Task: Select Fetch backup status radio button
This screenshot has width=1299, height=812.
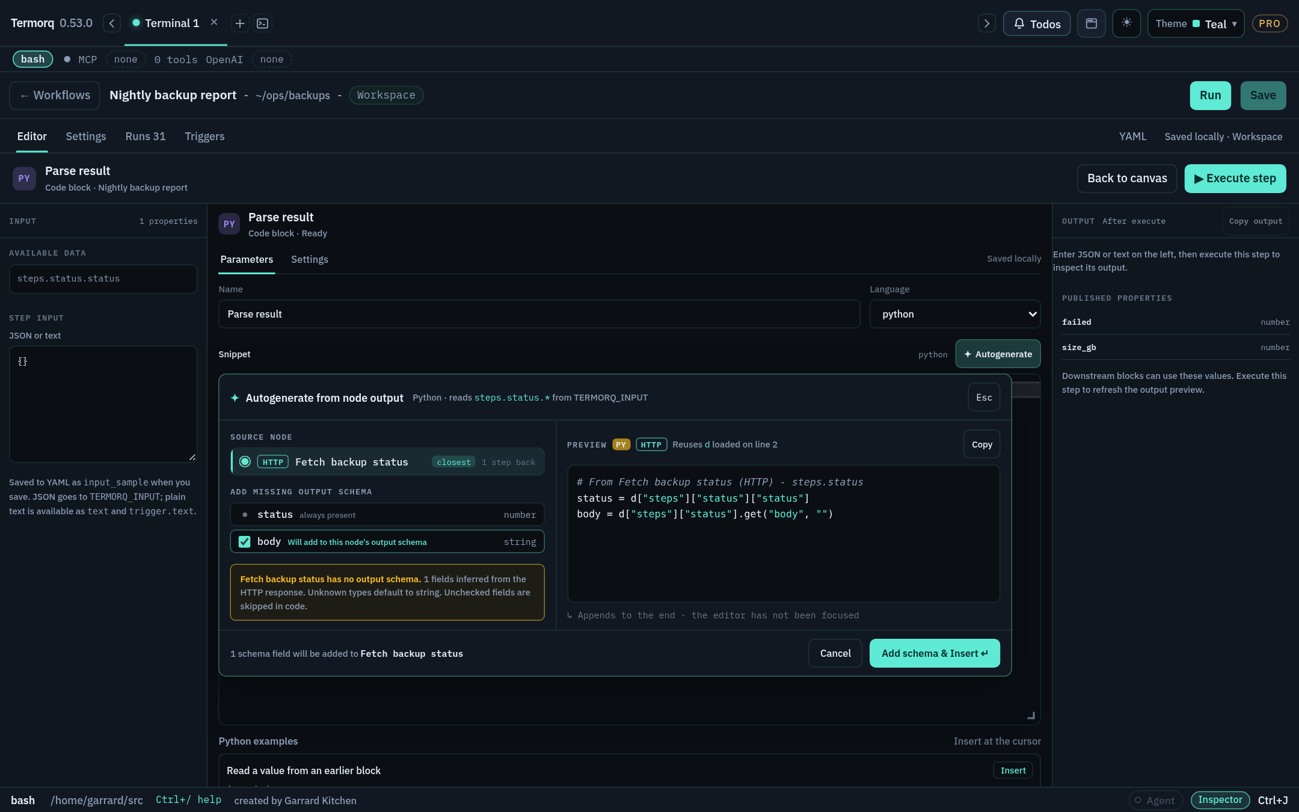Action: point(245,462)
